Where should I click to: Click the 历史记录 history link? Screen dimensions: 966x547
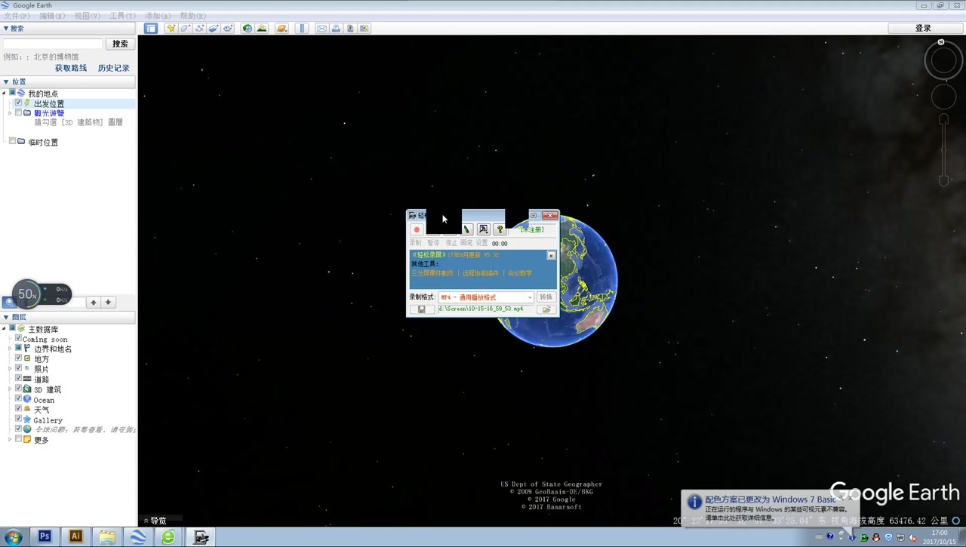(114, 68)
